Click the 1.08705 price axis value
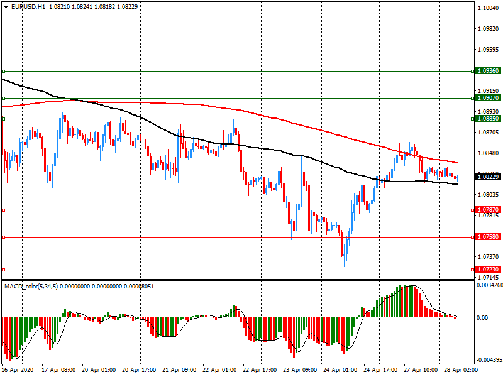The height and width of the screenshot is (377, 503). [x=489, y=132]
